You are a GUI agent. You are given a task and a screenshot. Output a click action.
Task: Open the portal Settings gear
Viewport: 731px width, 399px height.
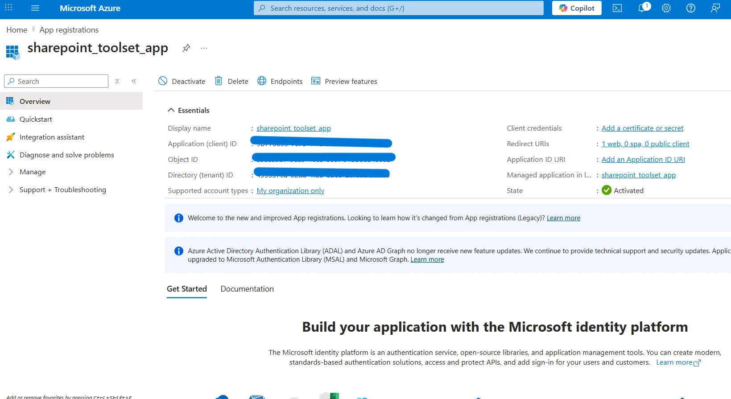coord(666,8)
